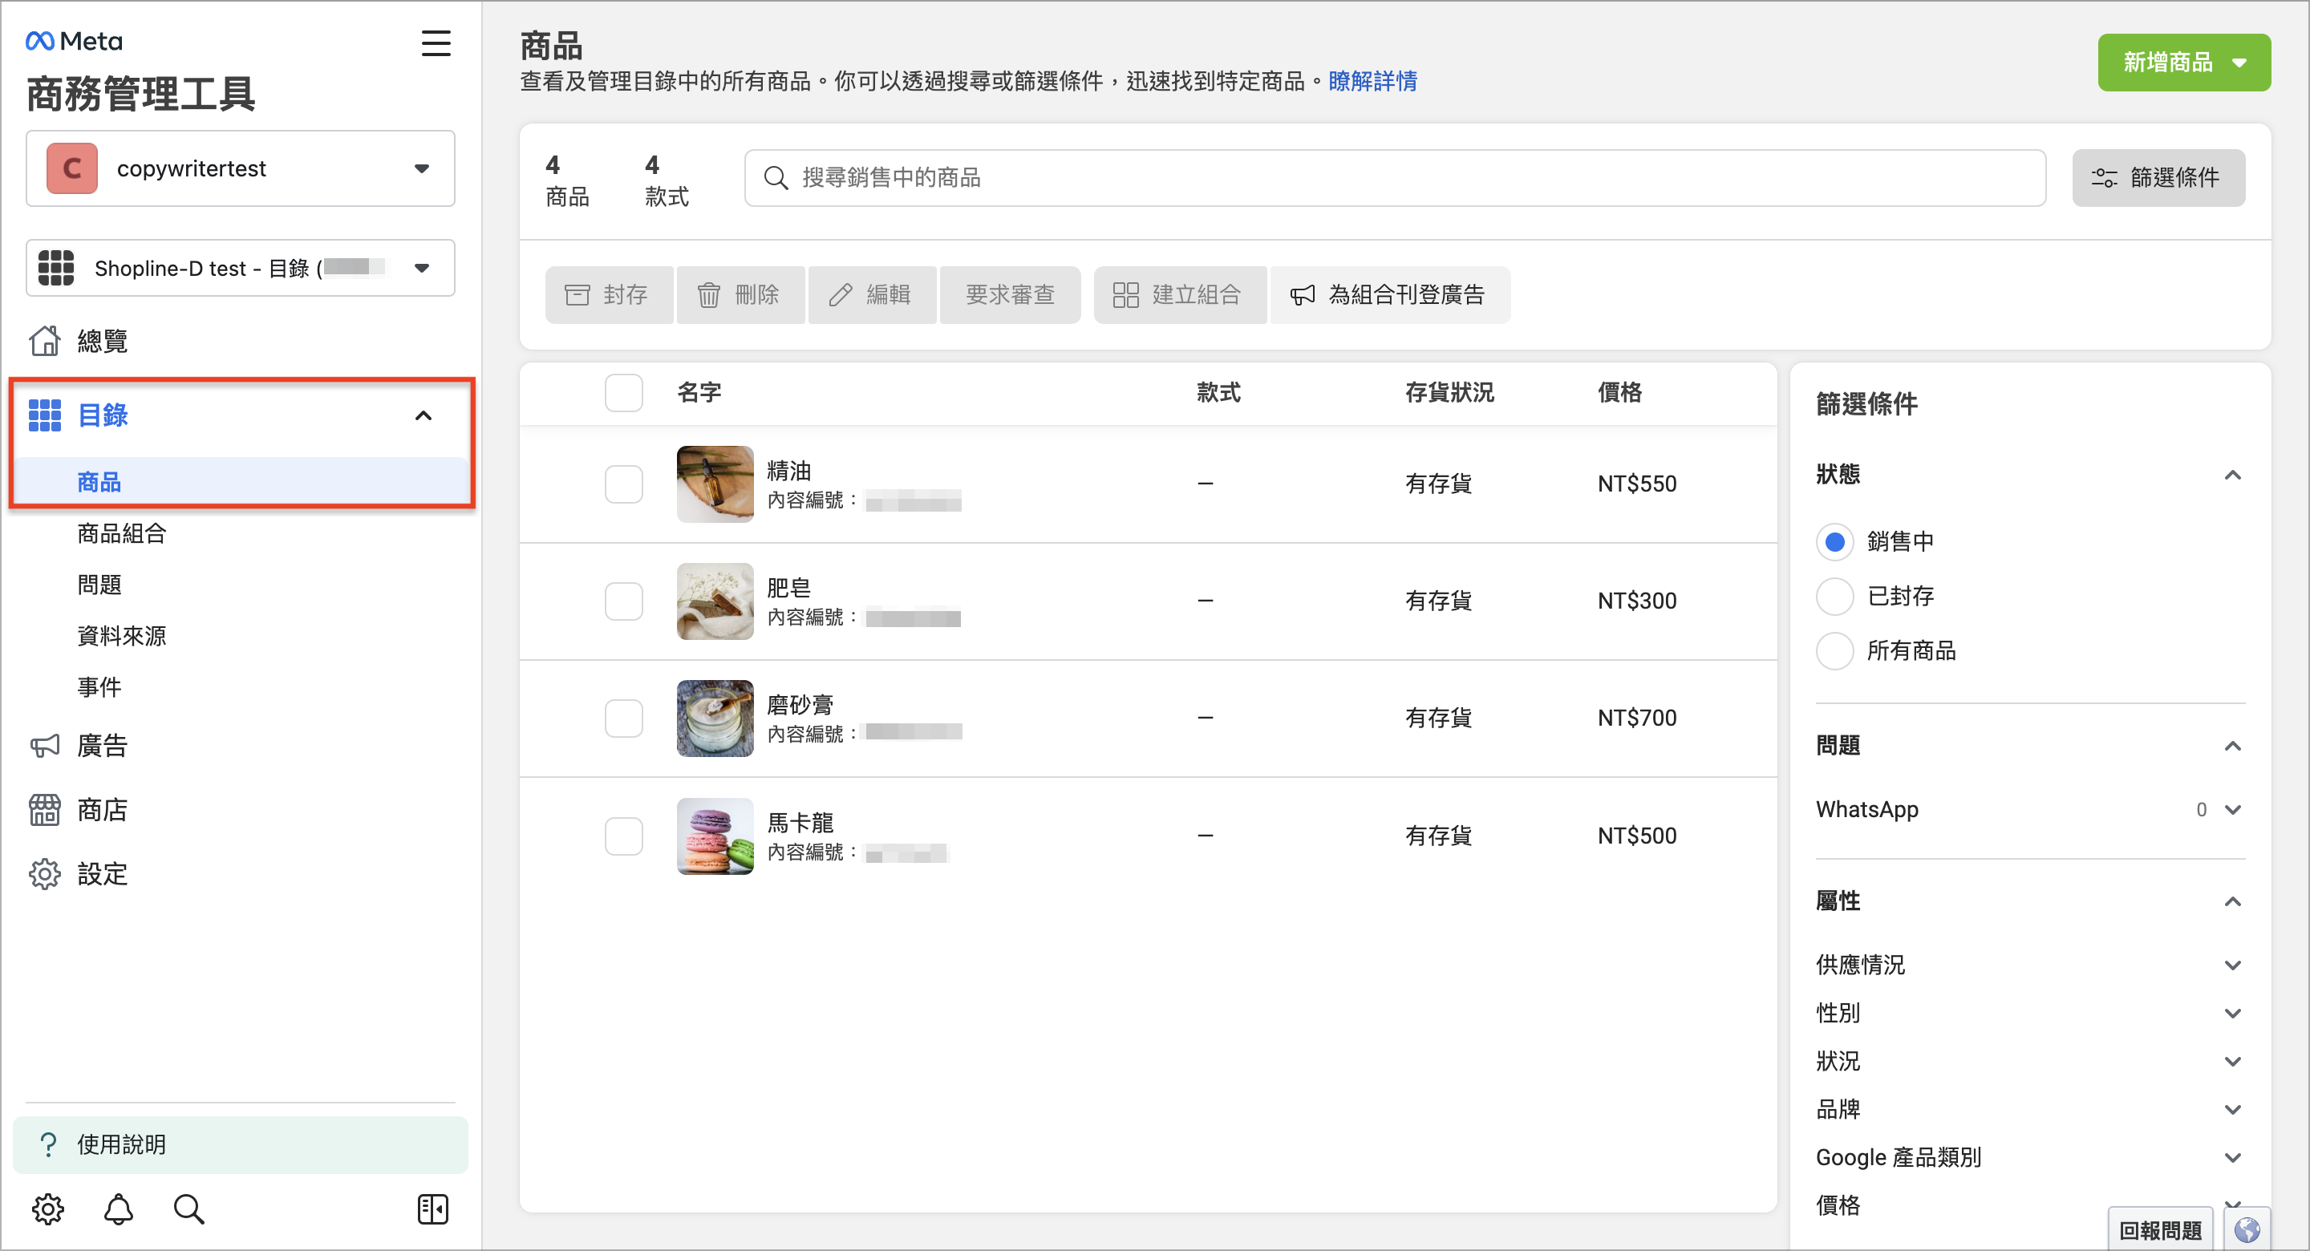Screen dimensions: 2310x1251
Task: Open 廣告 in sidebar
Action: click(x=102, y=745)
